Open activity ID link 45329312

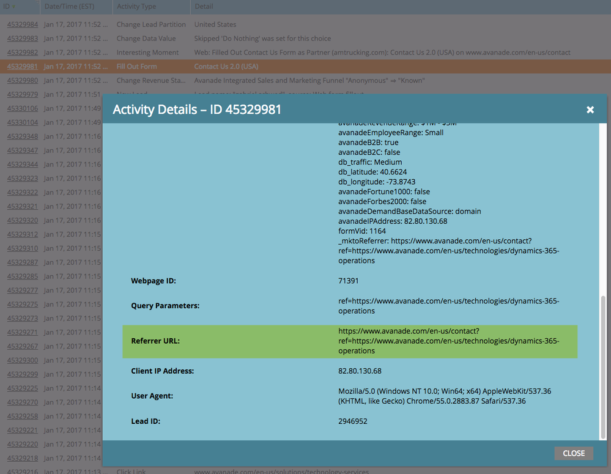(23, 234)
